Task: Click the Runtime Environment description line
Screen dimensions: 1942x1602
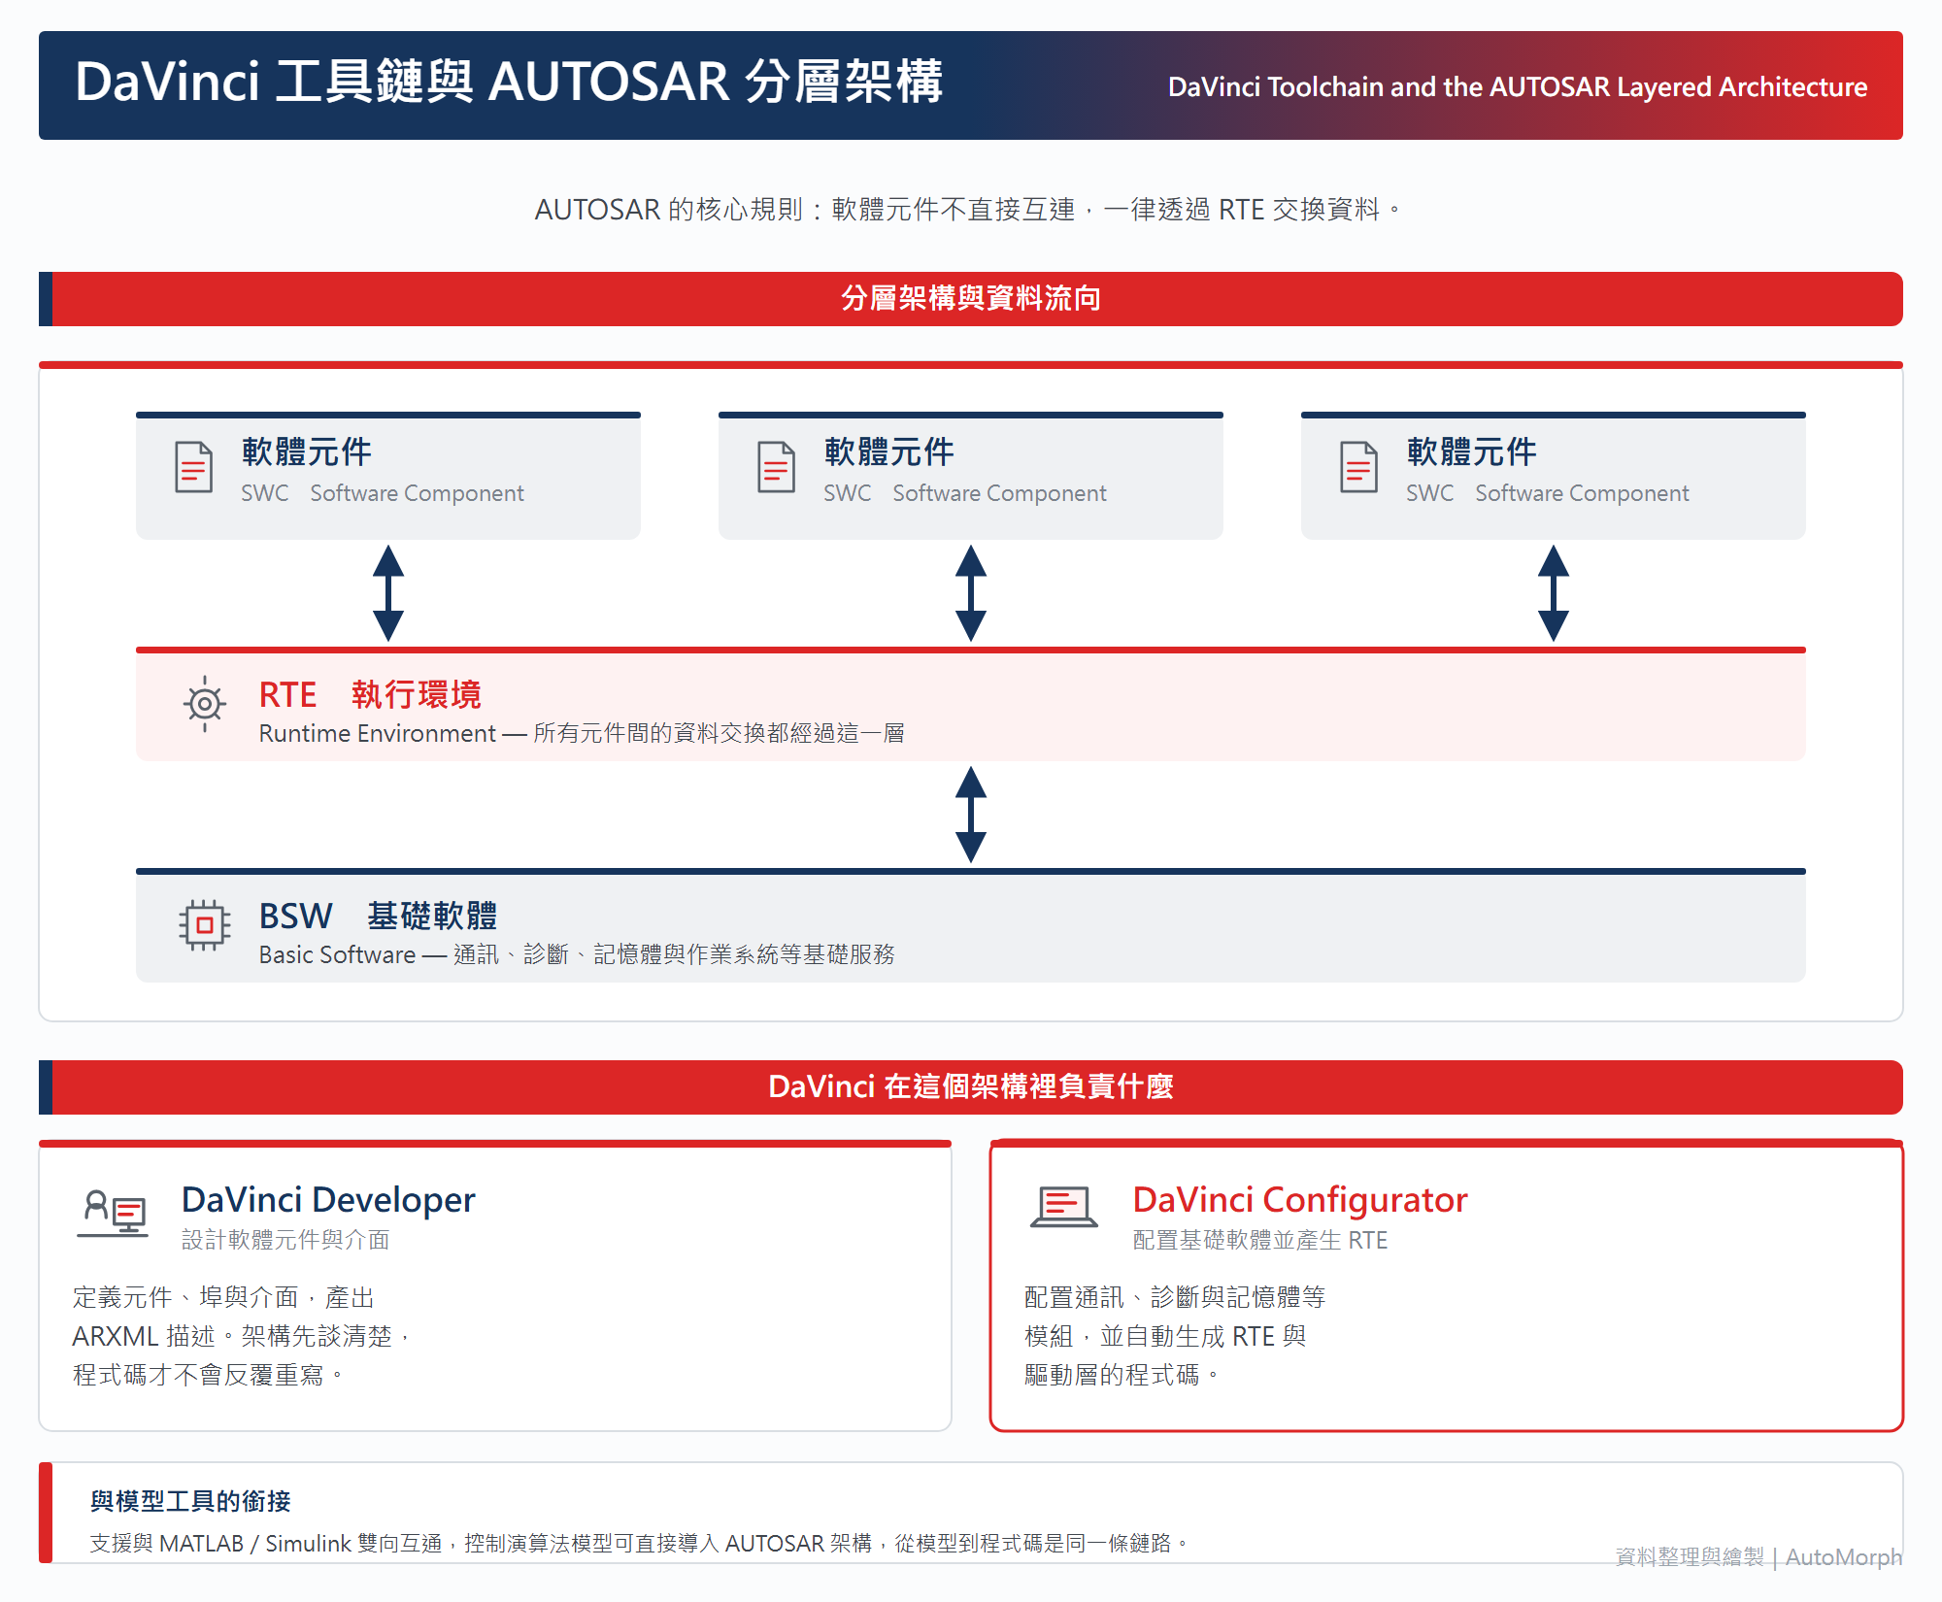Action: point(582,733)
